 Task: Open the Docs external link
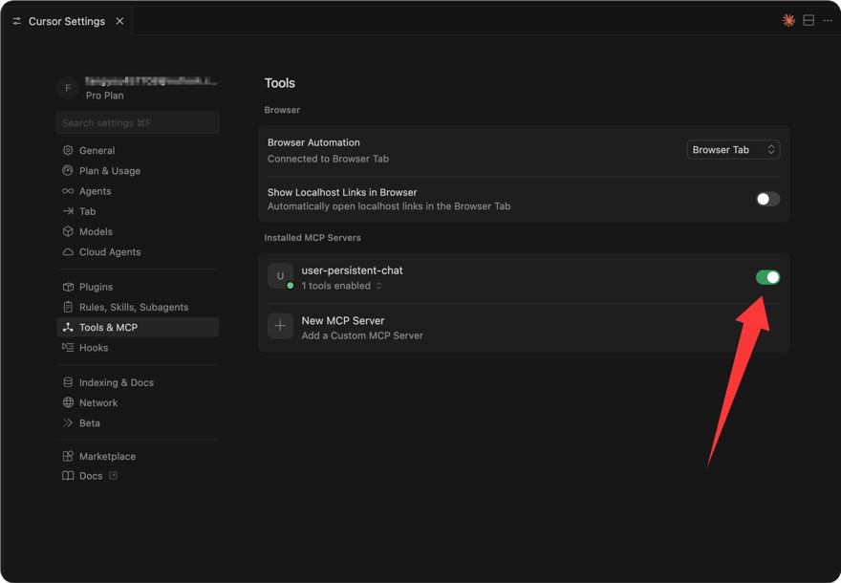click(92, 476)
